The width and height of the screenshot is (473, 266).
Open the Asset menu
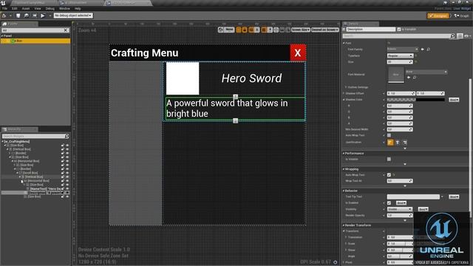click(26, 8)
